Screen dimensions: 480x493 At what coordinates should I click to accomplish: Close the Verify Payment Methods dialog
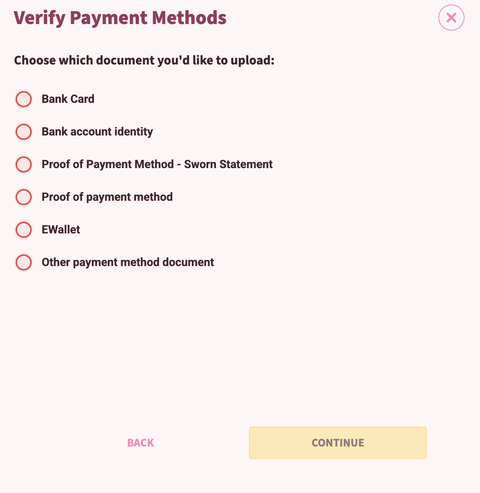451,18
